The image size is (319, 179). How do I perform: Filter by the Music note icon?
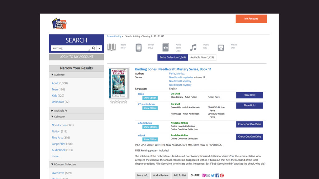193,48
